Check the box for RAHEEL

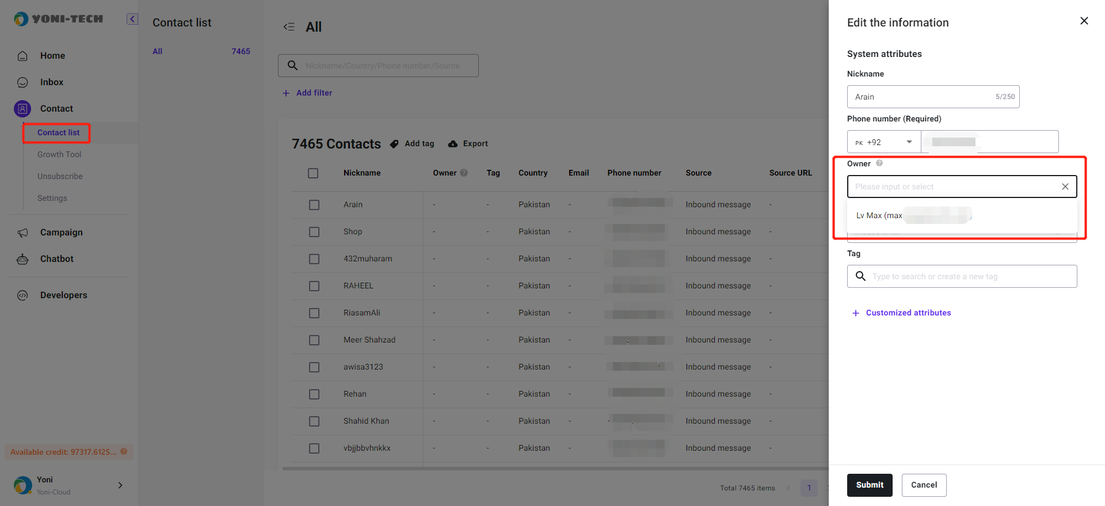point(314,286)
